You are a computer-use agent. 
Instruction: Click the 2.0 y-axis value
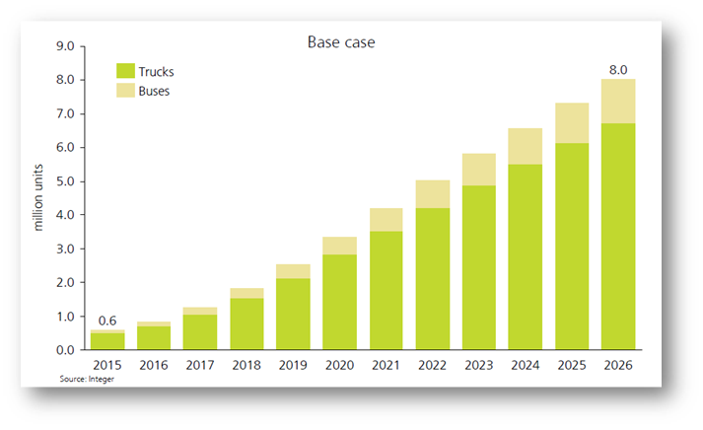click(x=65, y=282)
